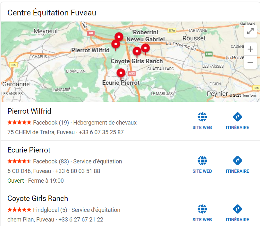Open Pierrot Wilfrid's website globe icon
Viewport: 260px width, 226px height.
(202, 117)
